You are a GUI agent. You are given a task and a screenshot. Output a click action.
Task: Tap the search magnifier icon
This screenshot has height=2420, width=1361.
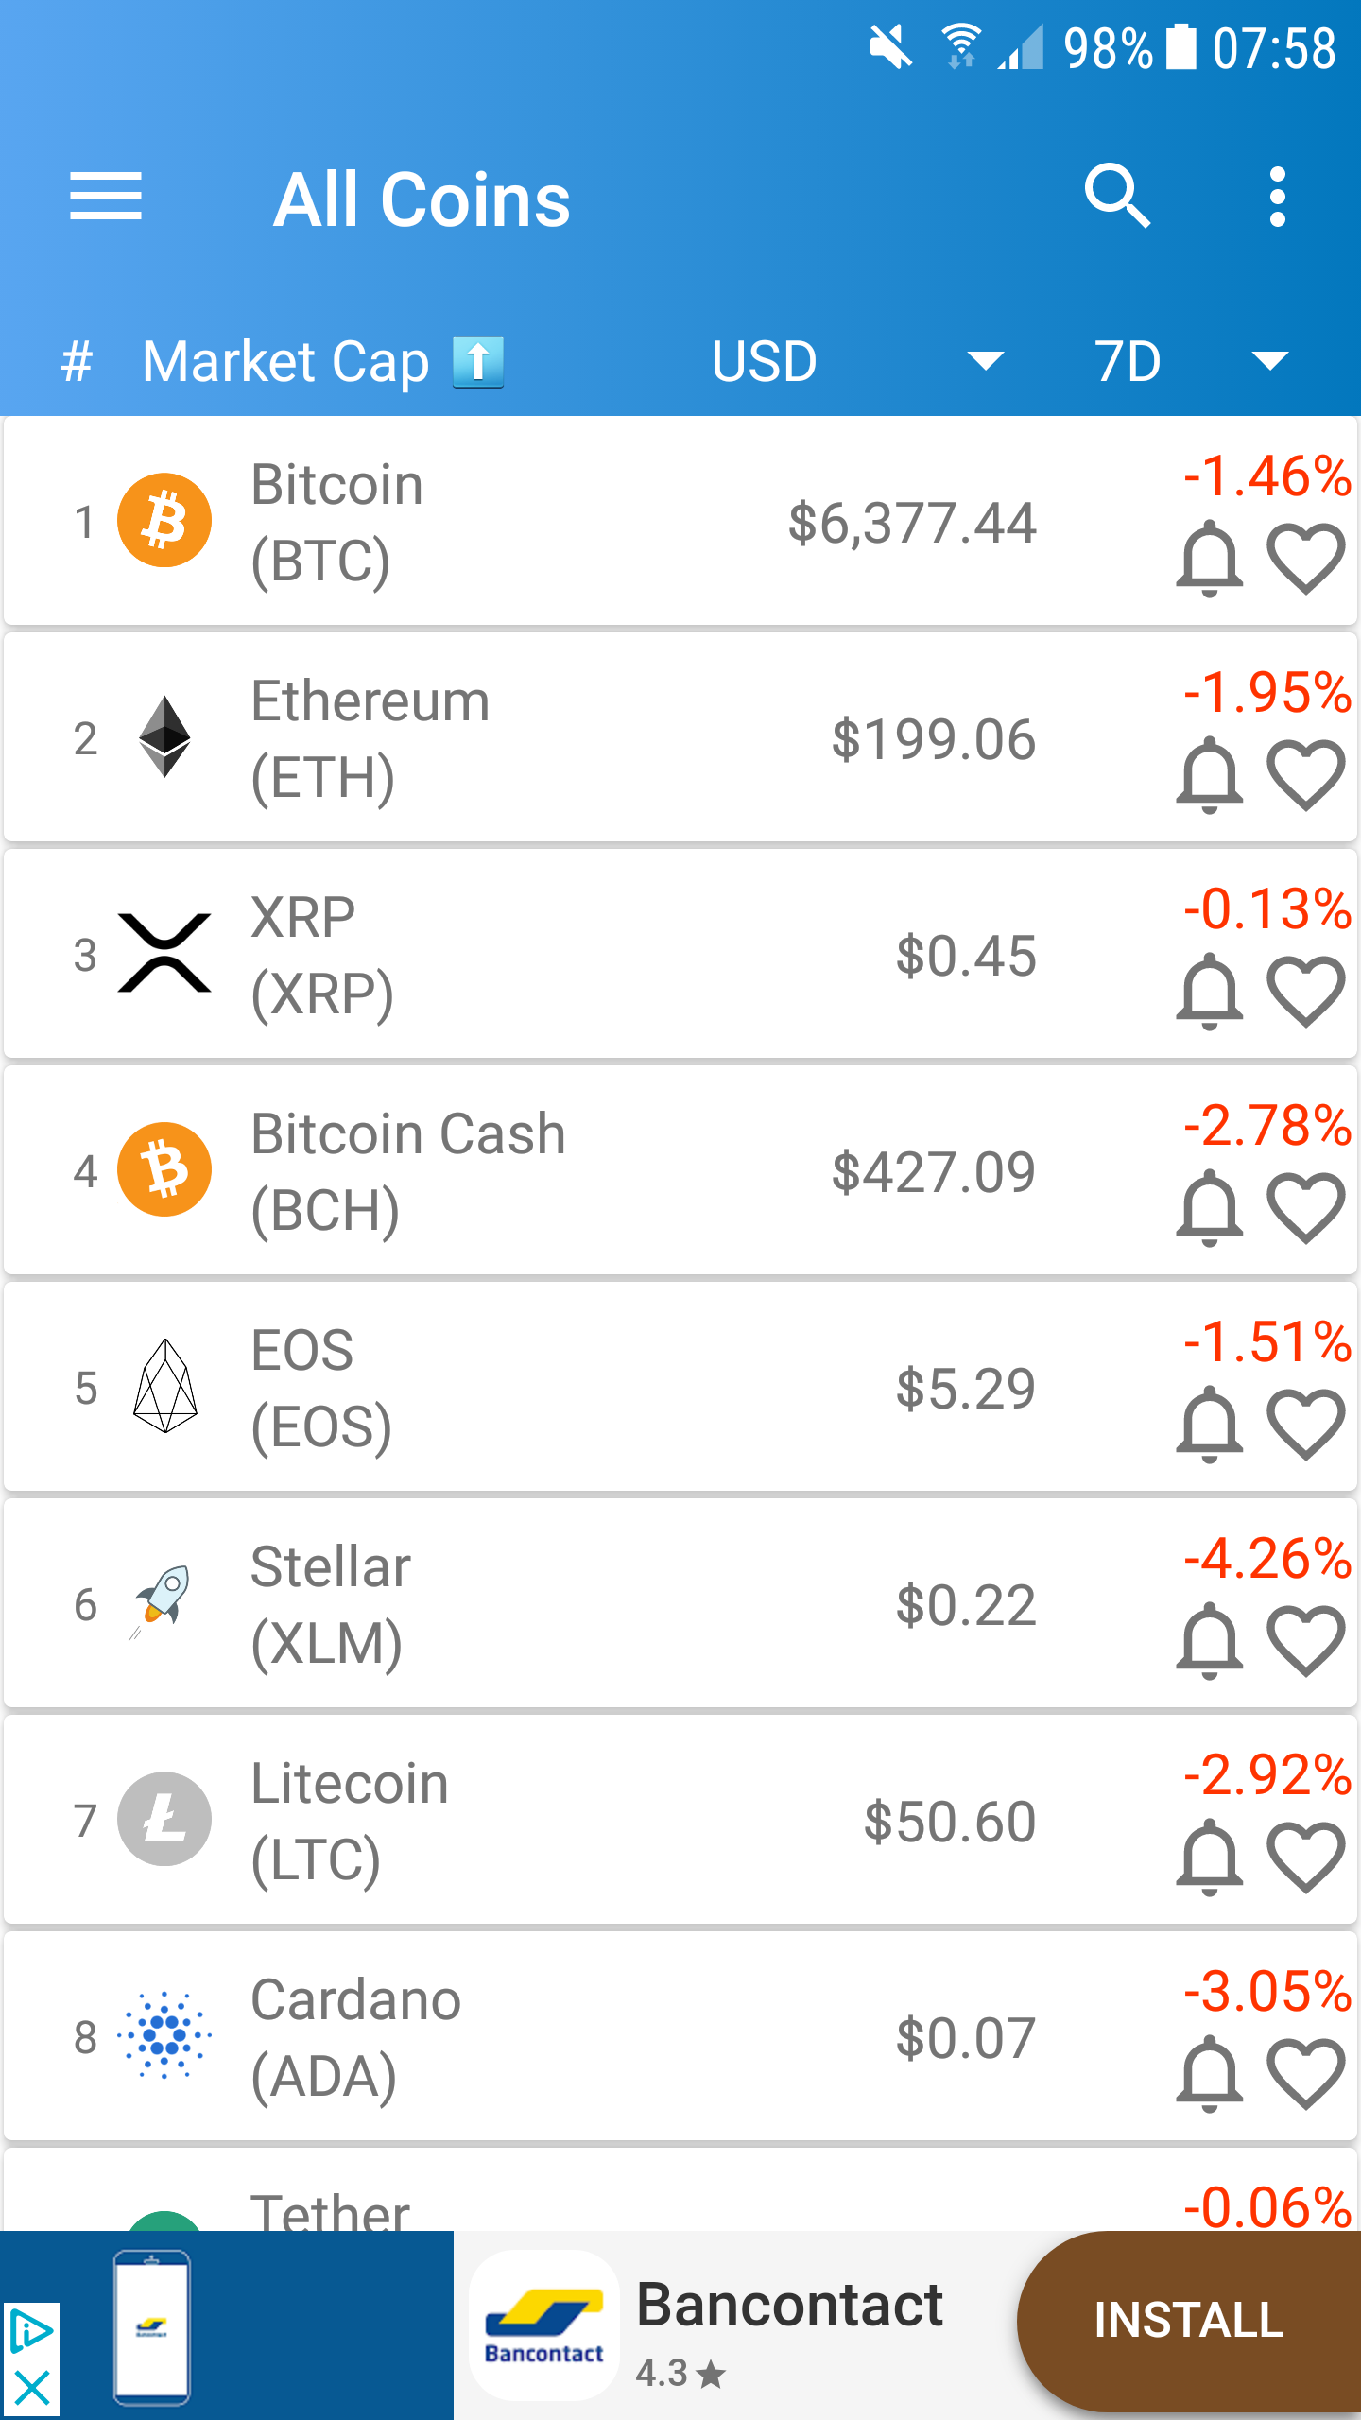coord(1116,197)
